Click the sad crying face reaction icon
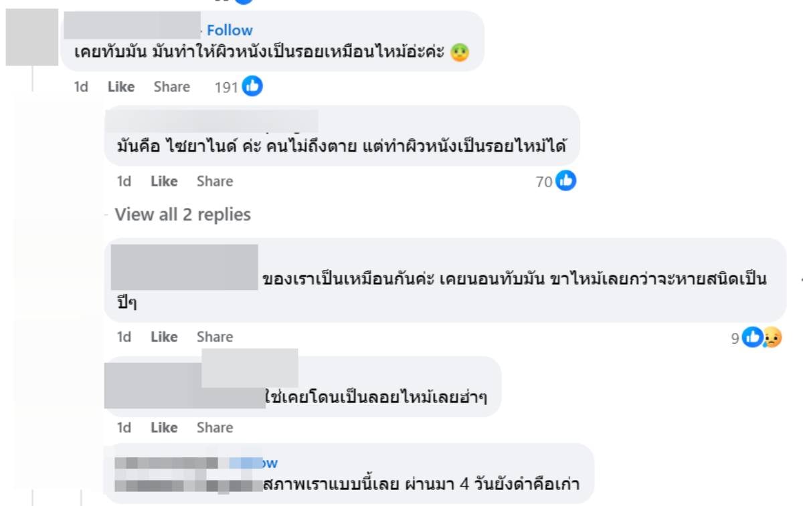 pyautogui.click(x=772, y=338)
